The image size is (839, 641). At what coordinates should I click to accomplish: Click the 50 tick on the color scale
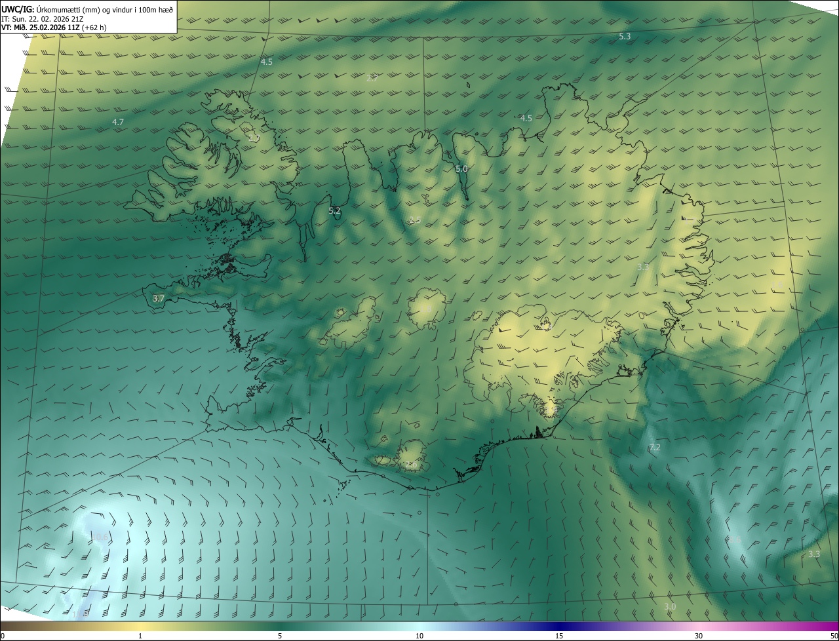[834, 636]
